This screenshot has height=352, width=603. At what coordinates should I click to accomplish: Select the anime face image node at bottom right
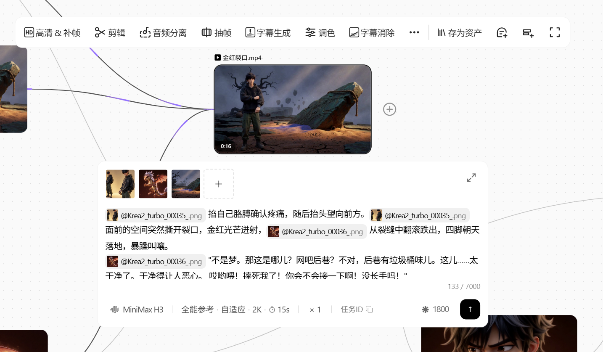point(499,333)
